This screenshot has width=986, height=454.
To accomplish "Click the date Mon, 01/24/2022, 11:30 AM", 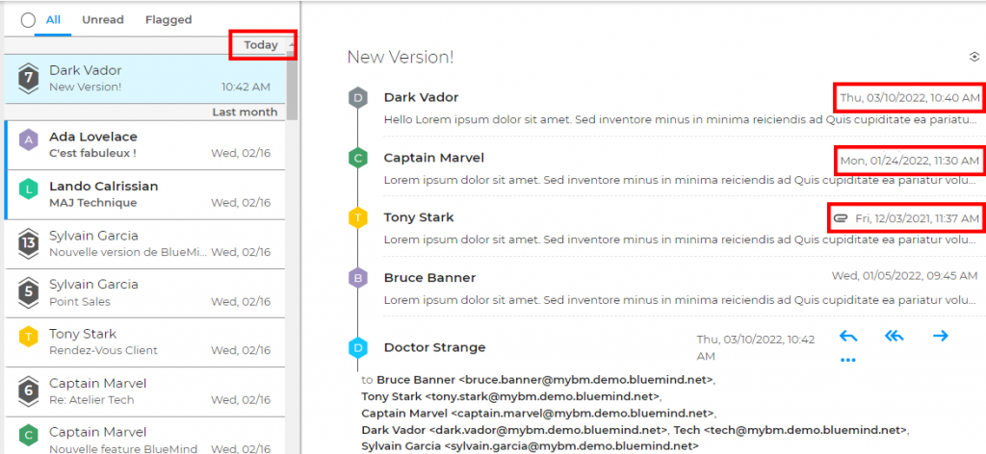I will point(910,161).
